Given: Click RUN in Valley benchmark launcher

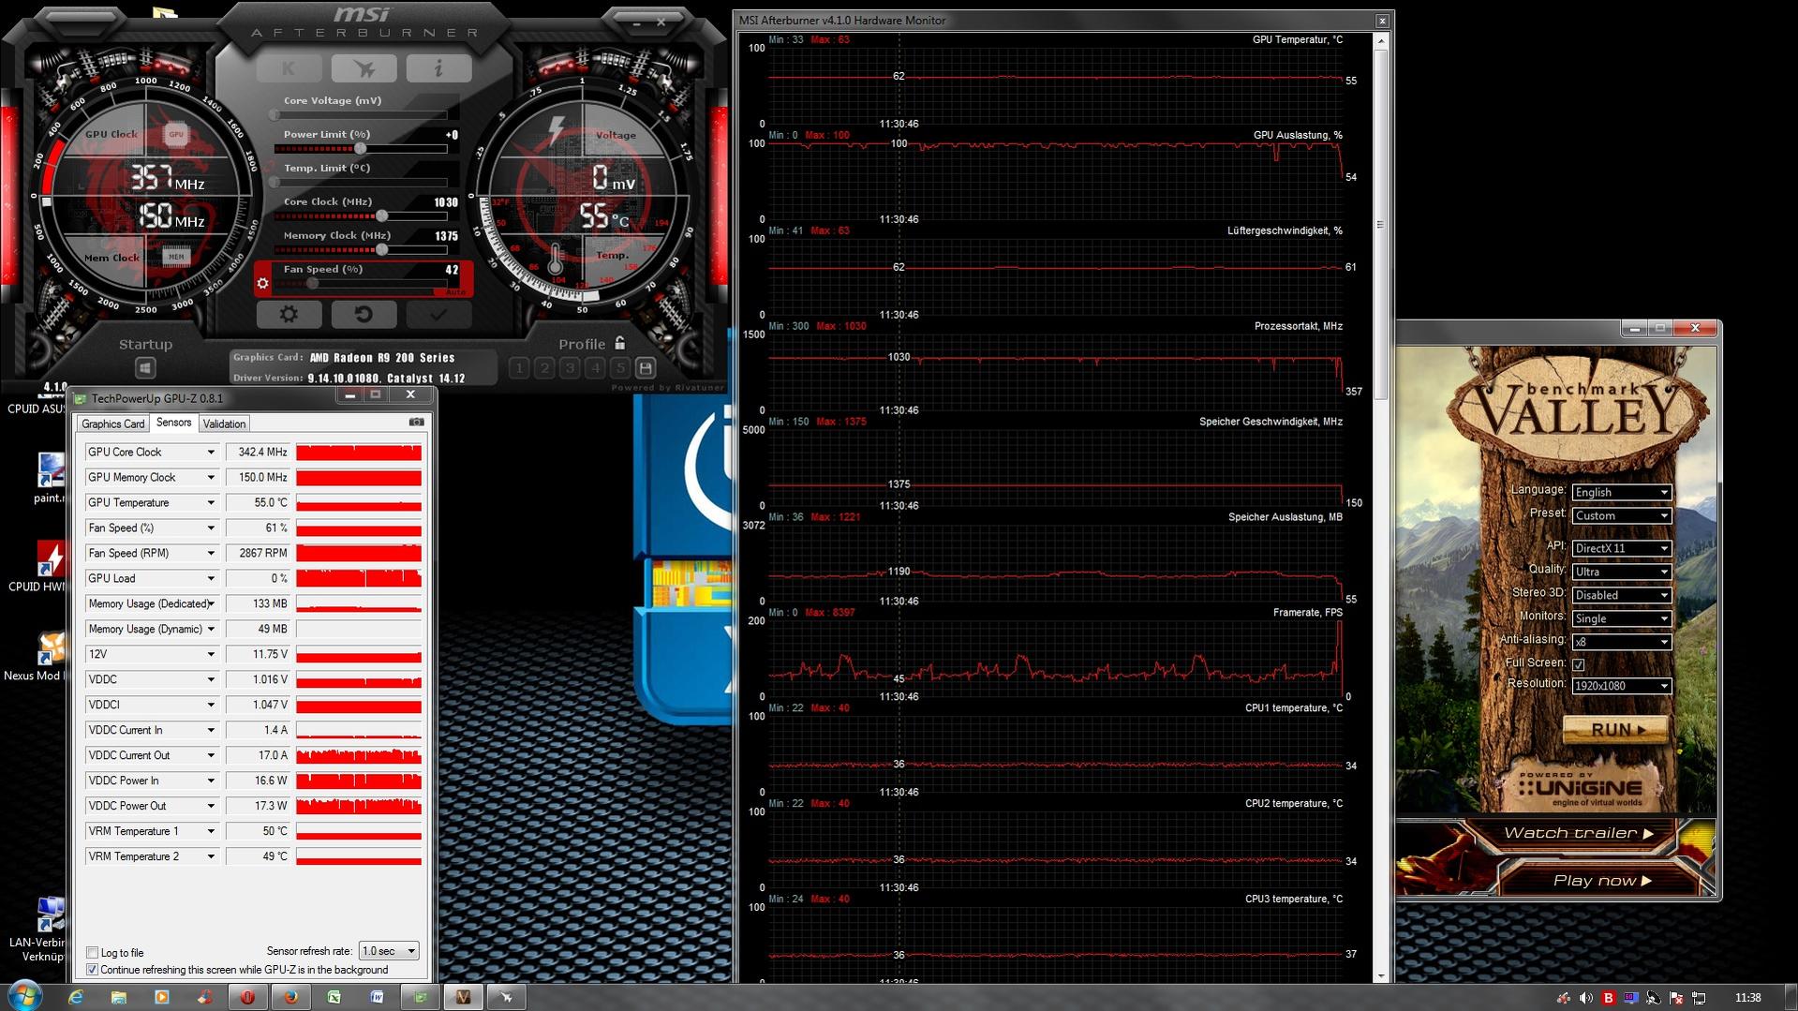Looking at the screenshot, I should click(1615, 729).
